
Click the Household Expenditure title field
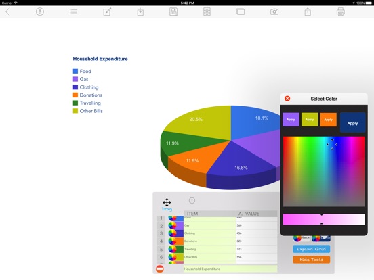(230, 269)
